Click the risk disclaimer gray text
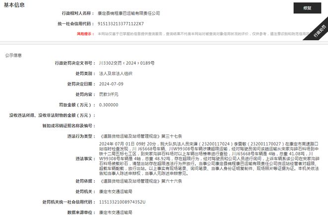 [x=204, y=34]
